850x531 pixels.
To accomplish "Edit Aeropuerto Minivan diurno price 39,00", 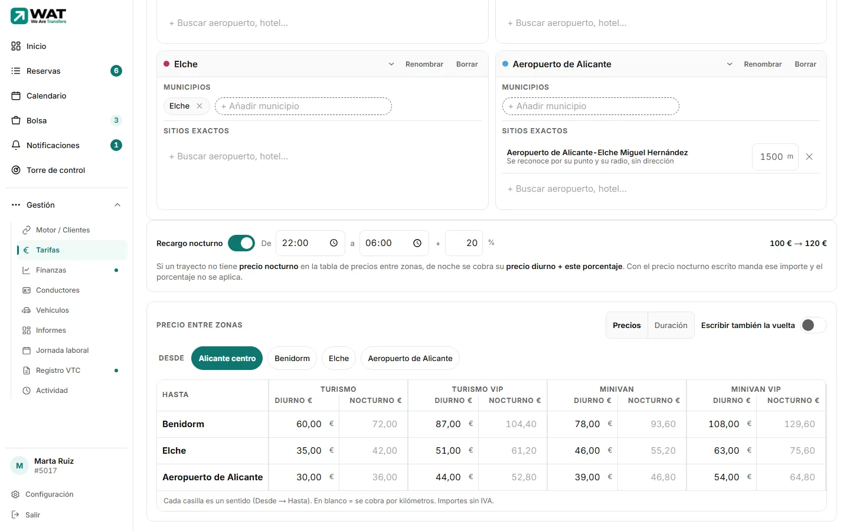I will tap(582, 477).
